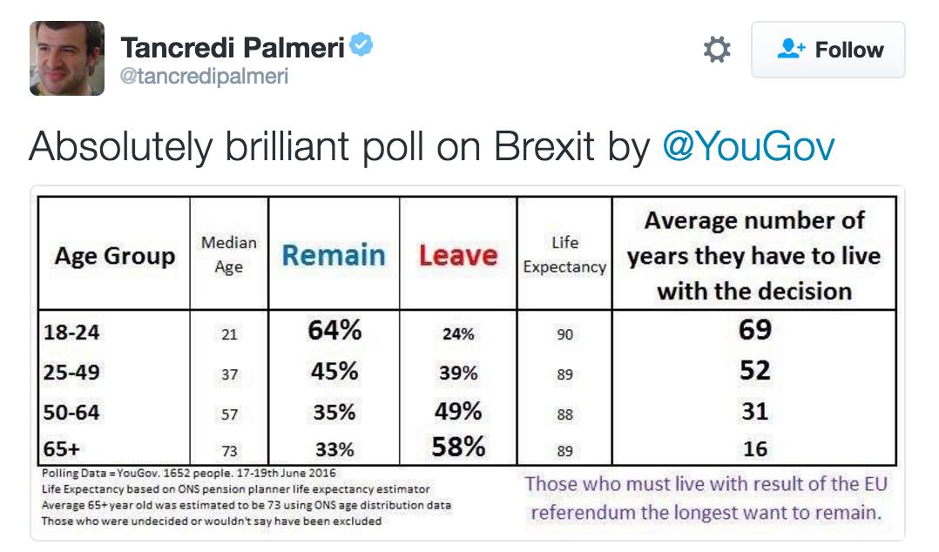
Task: Click the red Leave column header
Action: 458,255
